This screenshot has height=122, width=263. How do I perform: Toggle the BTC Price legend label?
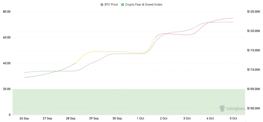pyautogui.click(x=111, y=5)
